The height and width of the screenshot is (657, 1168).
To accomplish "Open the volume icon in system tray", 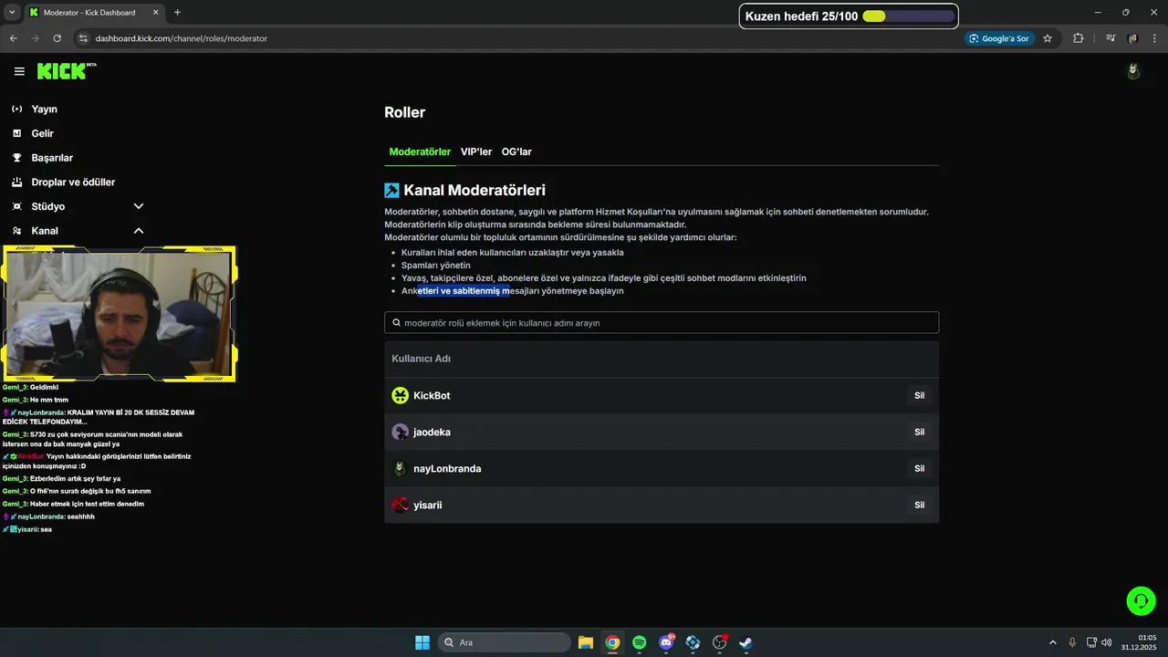I will [1106, 642].
